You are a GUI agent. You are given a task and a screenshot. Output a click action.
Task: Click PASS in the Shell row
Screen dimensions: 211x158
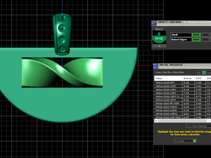[196, 35]
